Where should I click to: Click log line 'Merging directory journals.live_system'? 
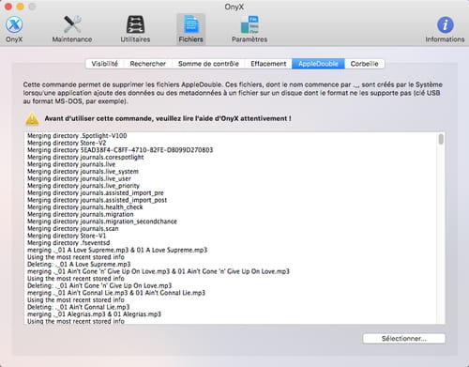83,172
